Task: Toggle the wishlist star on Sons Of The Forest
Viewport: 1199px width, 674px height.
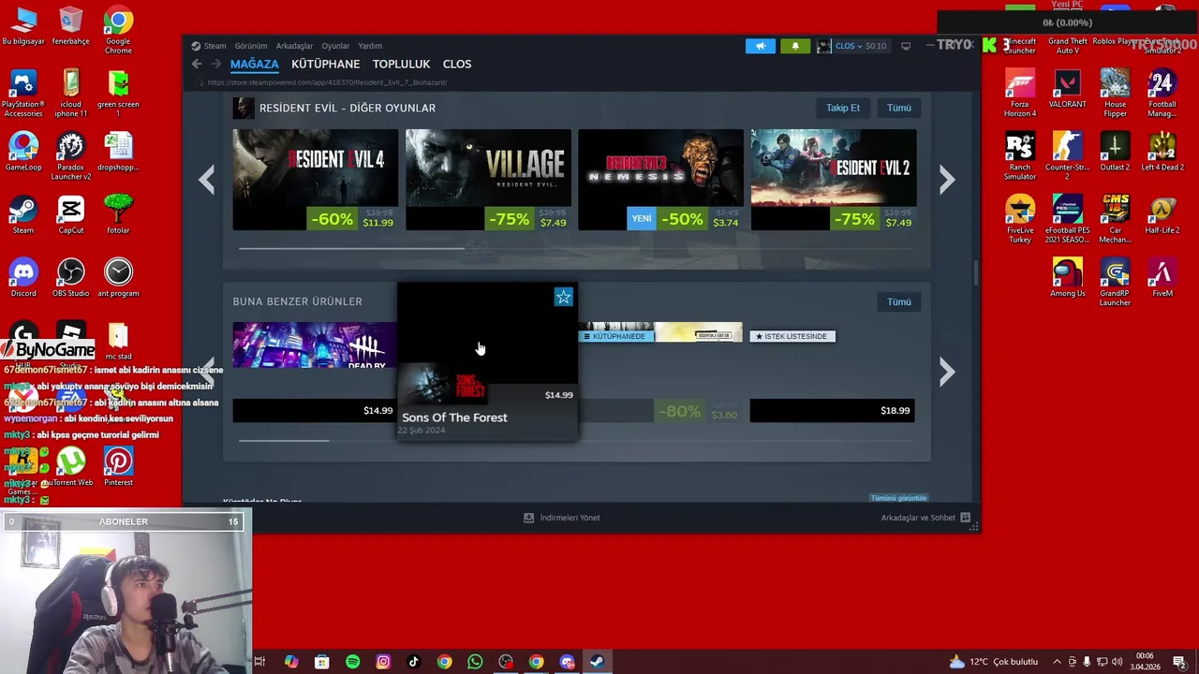Action: pyautogui.click(x=563, y=297)
